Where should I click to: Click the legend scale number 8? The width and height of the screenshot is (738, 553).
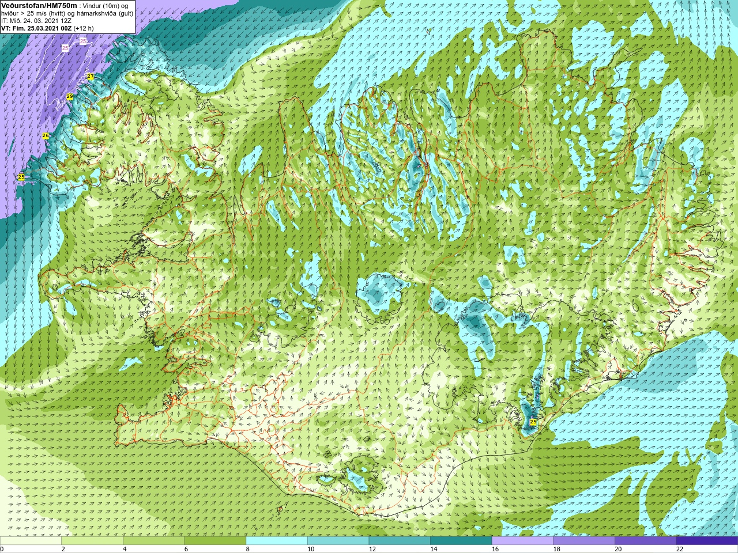(247, 549)
